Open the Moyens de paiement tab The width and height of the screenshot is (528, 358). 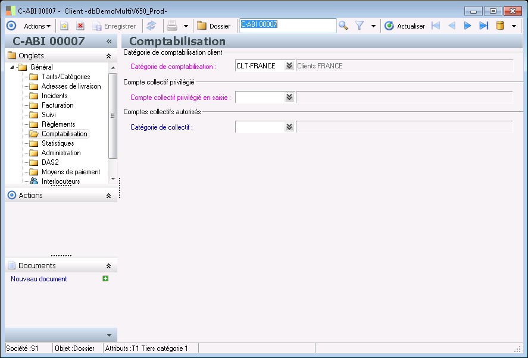tap(71, 172)
